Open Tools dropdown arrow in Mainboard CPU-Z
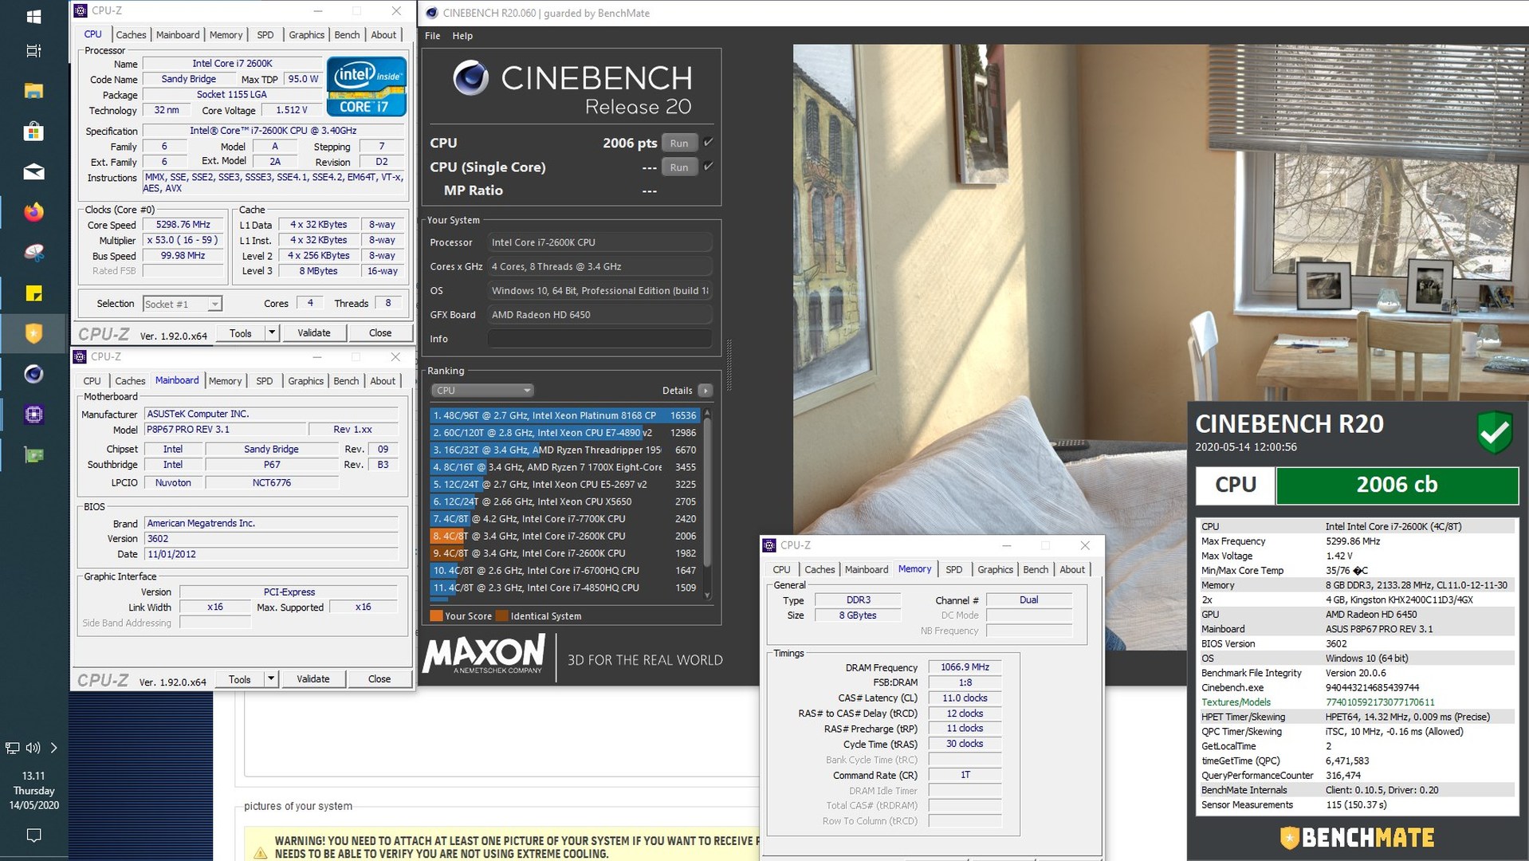This screenshot has width=1529, height=861. click(x=271, y=678)
